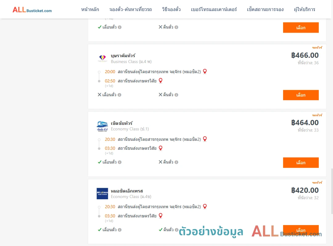Screen dimensions: 333x246
Task: Show map pin for เชิดชัยทัวร์ 03:30 arrival station
Action: click(161, 148)
